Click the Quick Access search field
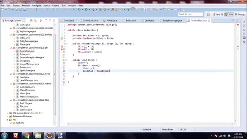This screenshot has height=139, width=247. (190, 14)
